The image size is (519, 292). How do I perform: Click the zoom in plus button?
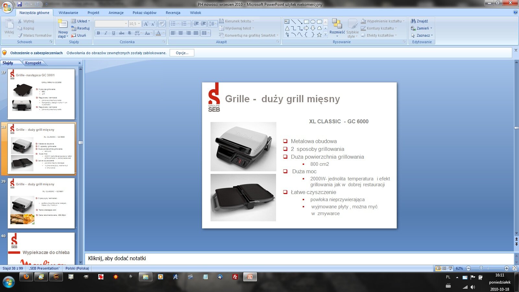coord(506,268)
